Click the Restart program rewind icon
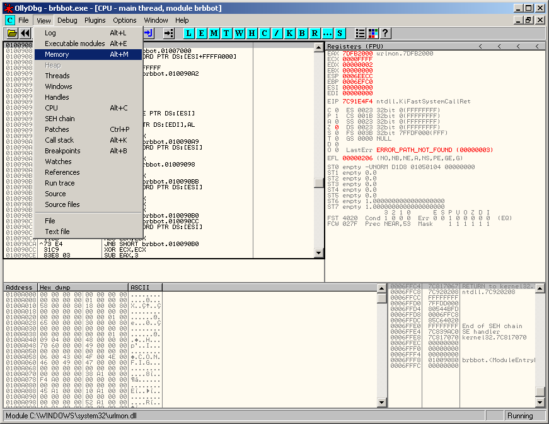 [25, 33]
